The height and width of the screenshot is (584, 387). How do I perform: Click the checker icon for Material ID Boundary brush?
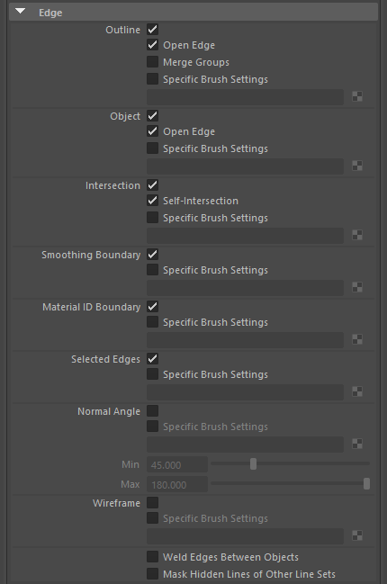(357, 339)
